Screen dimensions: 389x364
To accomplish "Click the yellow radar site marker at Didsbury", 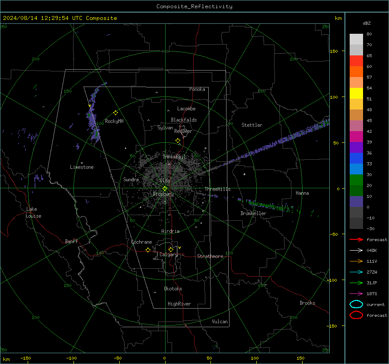I will click(x=165, y=189).
